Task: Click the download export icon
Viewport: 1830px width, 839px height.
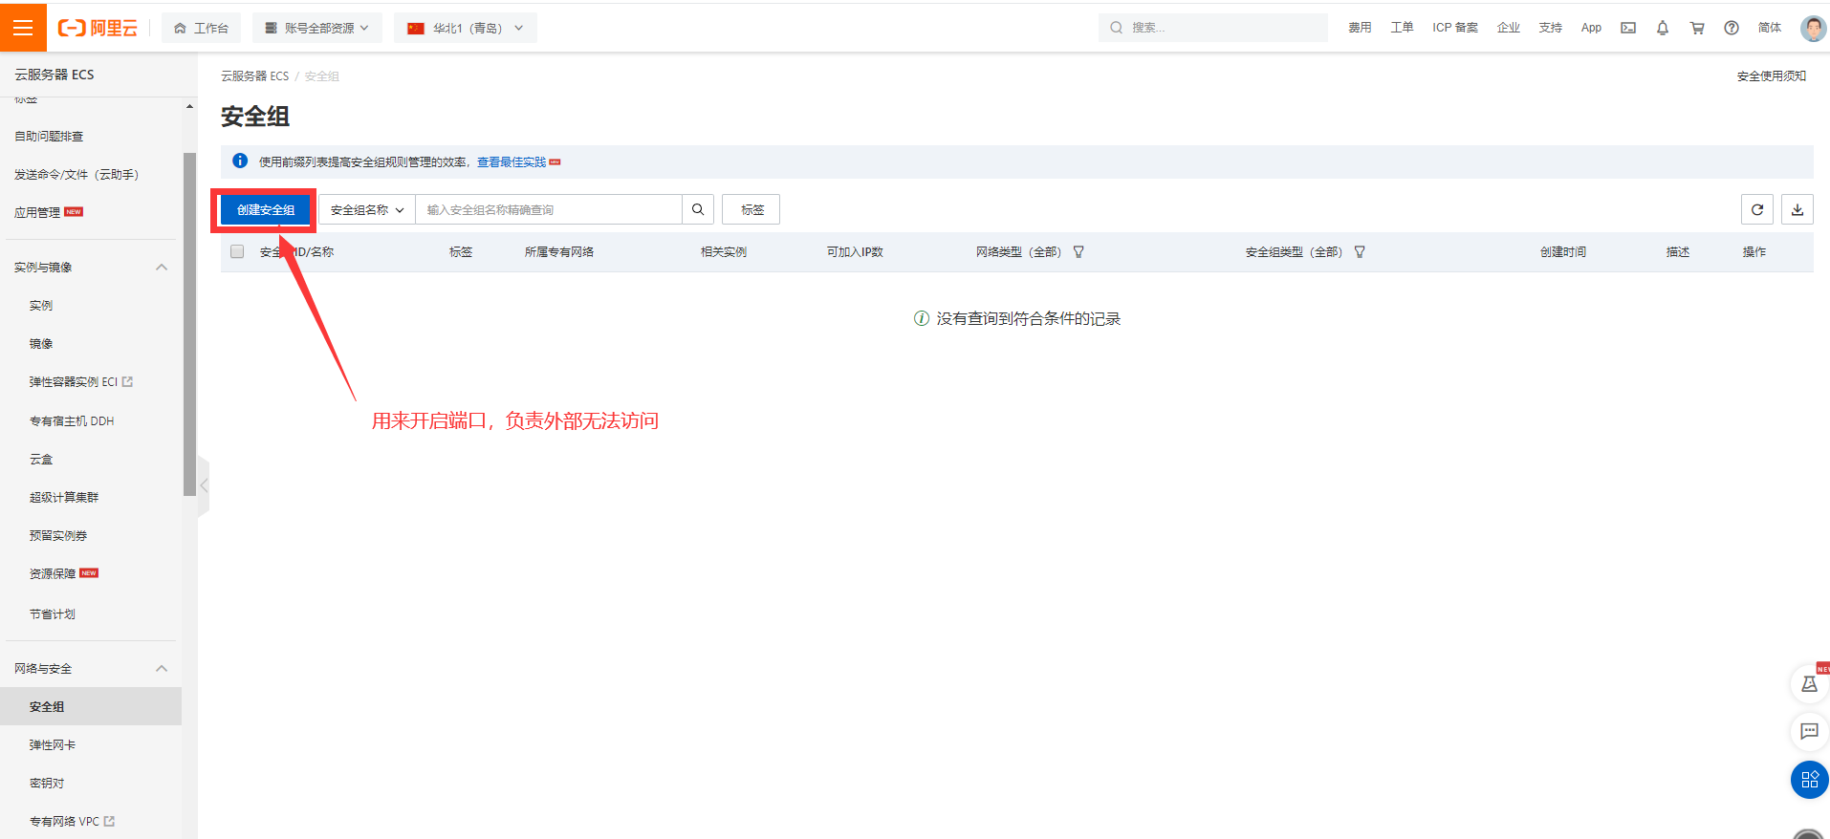Action: (x=1797, y=209)
